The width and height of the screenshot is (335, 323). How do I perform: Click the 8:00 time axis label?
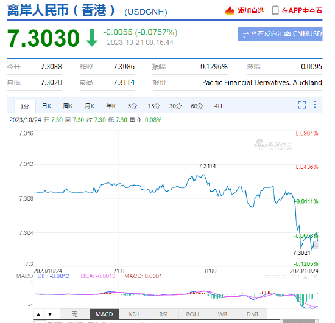point(211,271)
